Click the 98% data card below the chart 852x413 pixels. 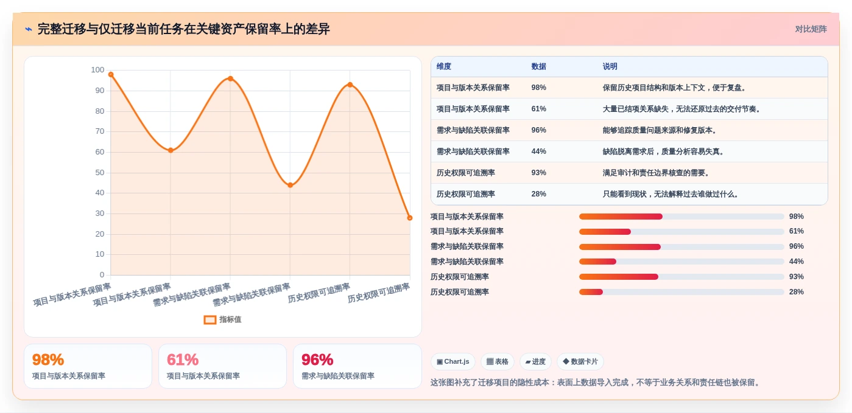(x=88, y=366)
